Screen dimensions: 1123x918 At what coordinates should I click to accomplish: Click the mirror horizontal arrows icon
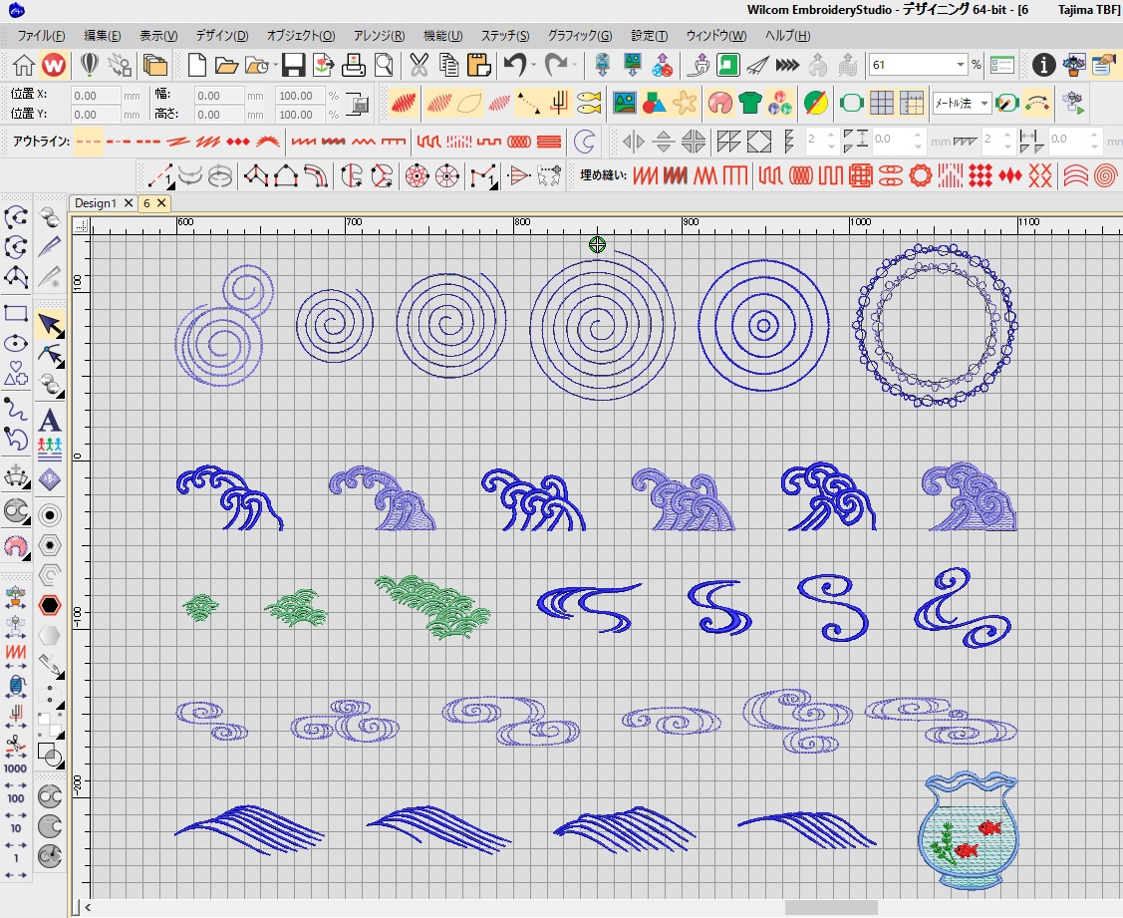click(633, 142)
